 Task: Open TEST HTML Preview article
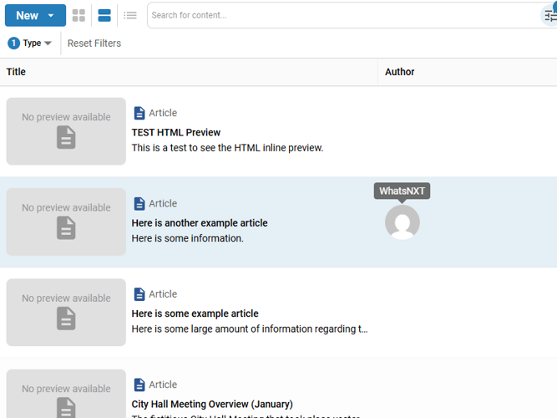point(176,132)
